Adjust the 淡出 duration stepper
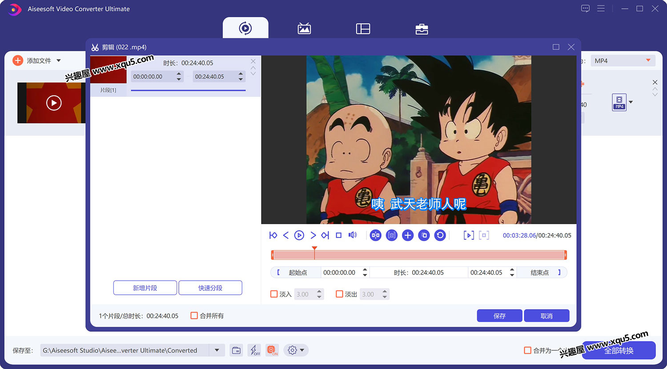 click(x=385, y=294)
